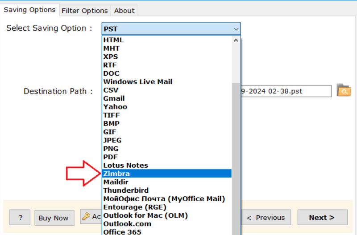Click the dropdown list scrollbar thumb

tap(236, 159)
